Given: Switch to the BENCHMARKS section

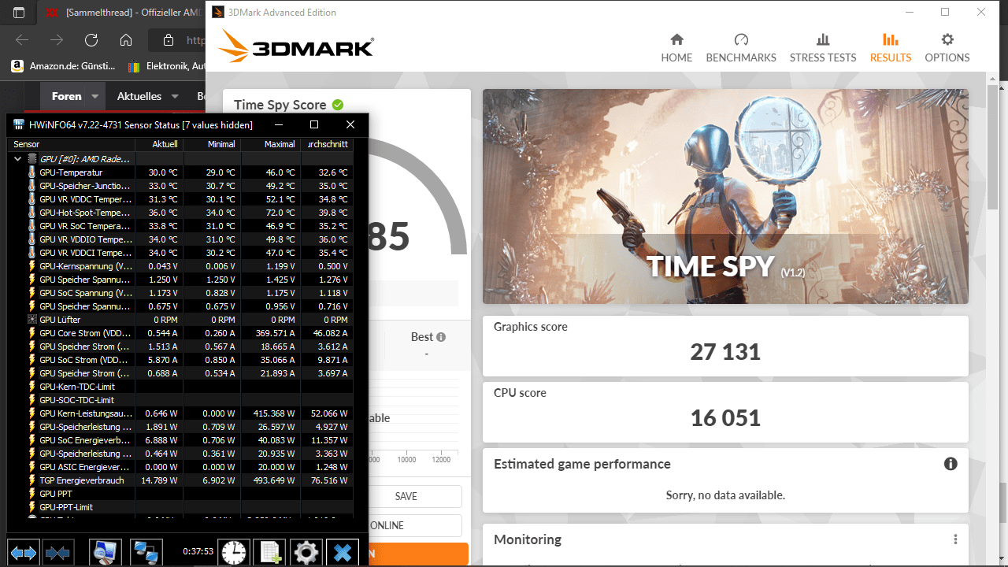Looking at the screenshot, I should pyautogui.click(x=741, y=48).
